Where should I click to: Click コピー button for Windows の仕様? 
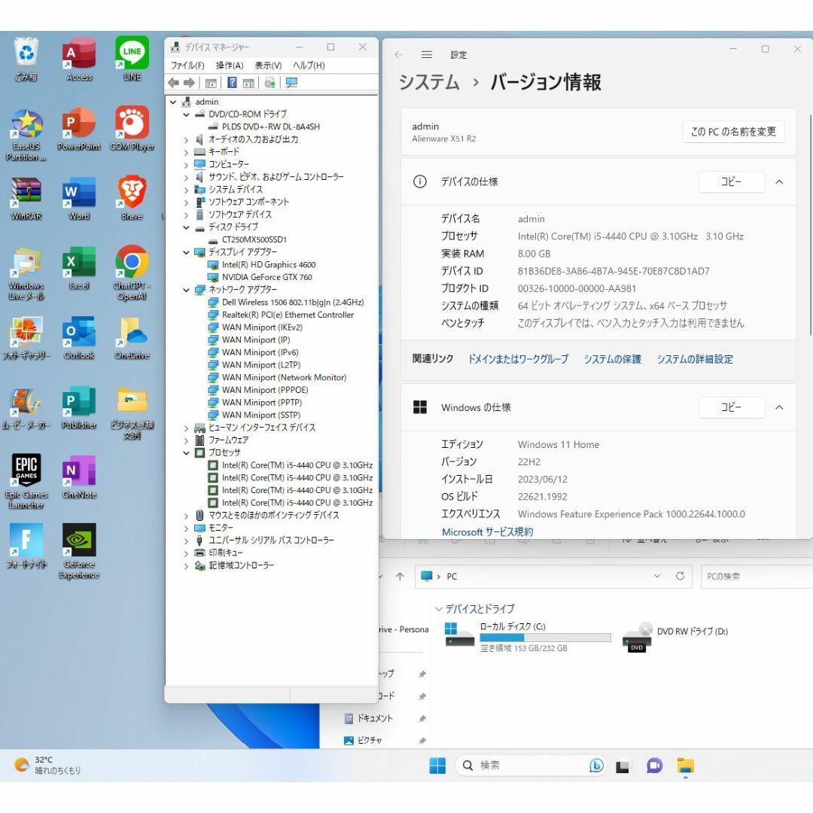coord(732,407)
